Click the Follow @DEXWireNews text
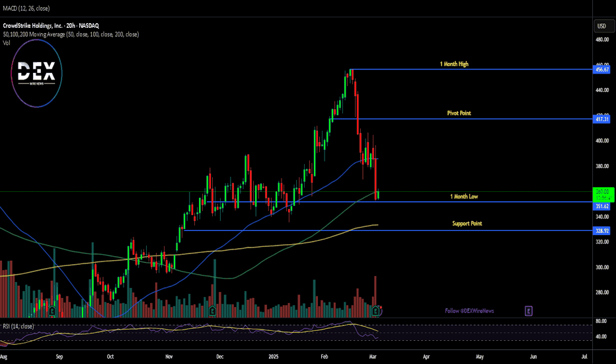Image resolution: width=616 pixels, height=364 pixels. click(x=469, y=311)
